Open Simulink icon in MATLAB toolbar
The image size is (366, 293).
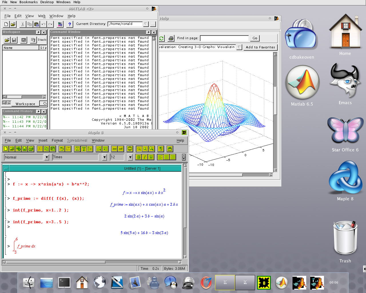pyautogui.click(x=60, y=24)
